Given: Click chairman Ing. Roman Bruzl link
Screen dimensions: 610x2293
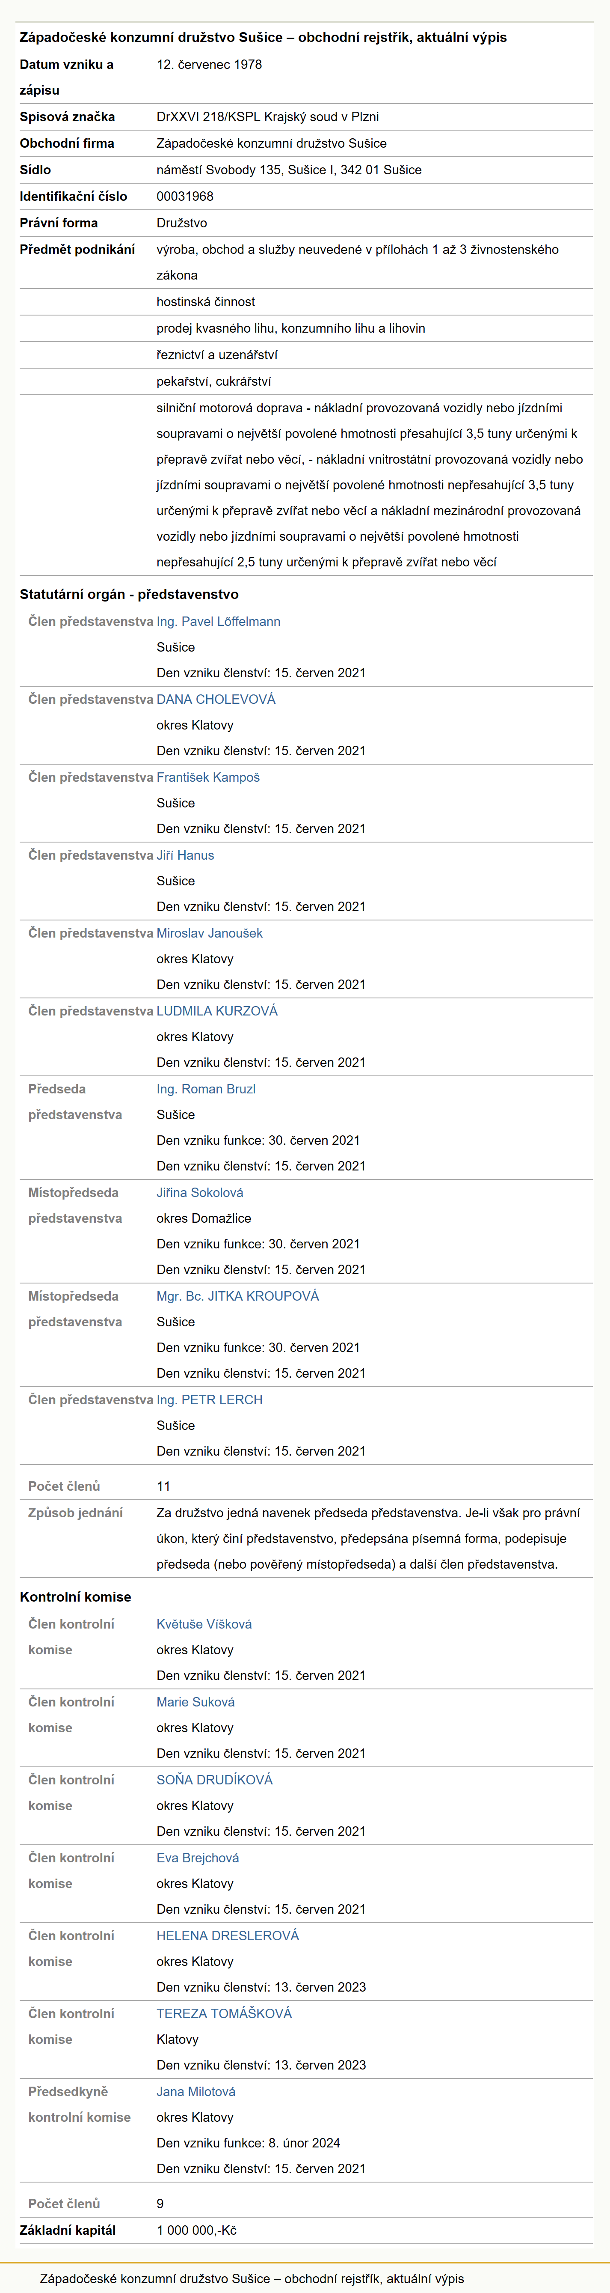Looking at the screenshot, I should pos(206,1089).
